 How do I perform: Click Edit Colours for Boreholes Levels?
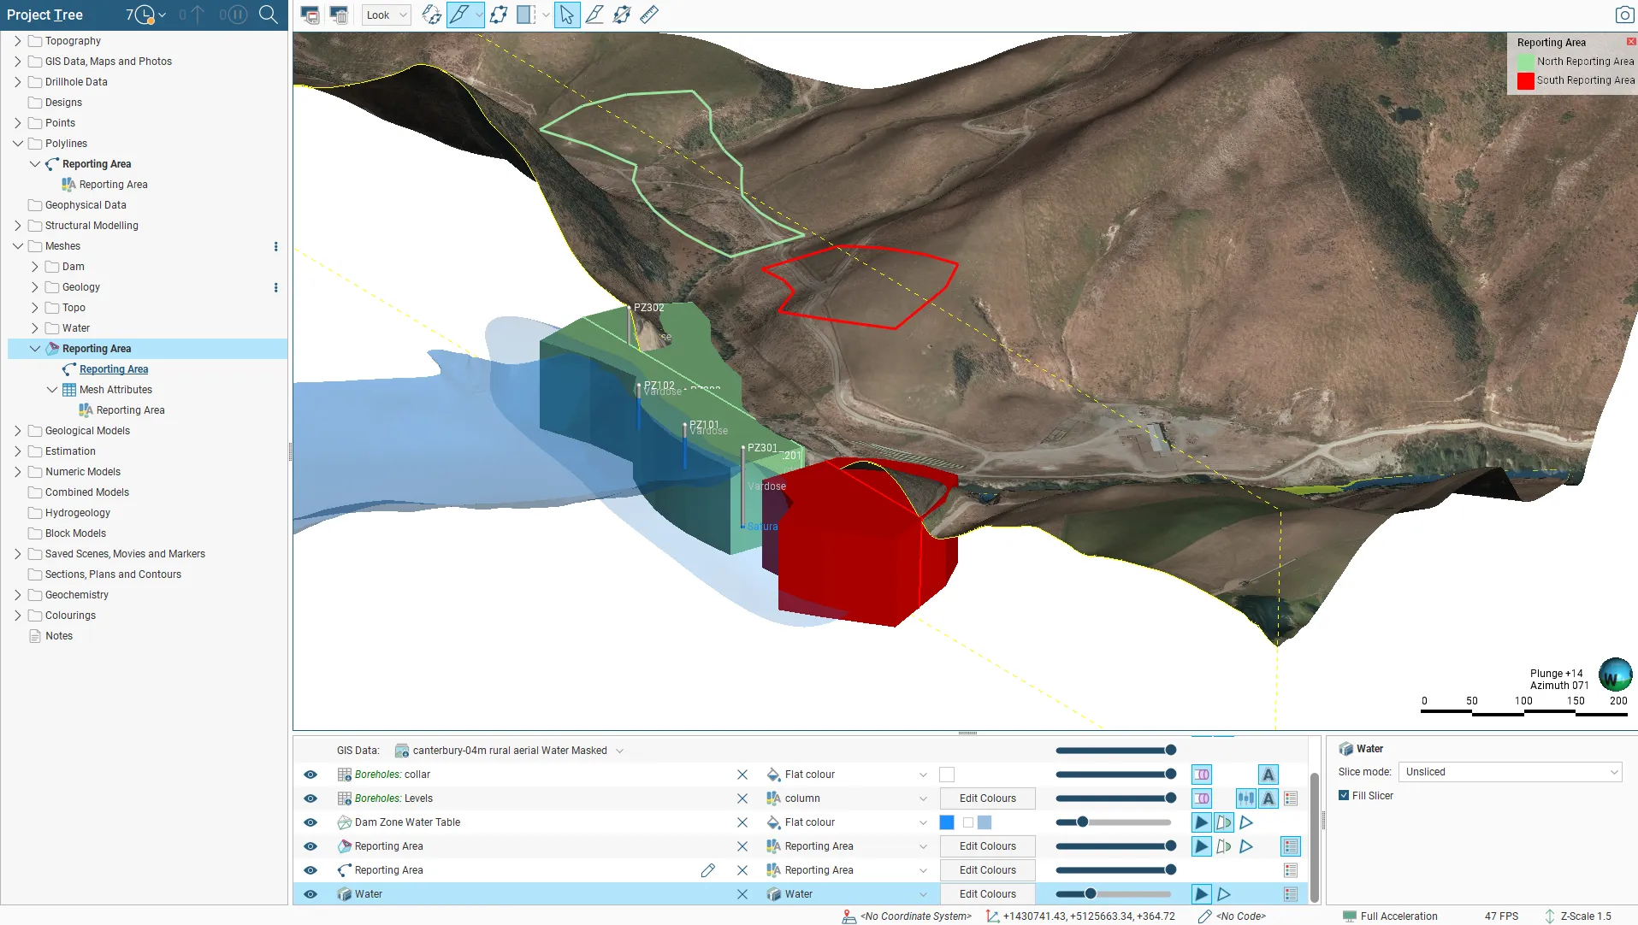click(986, 798)
